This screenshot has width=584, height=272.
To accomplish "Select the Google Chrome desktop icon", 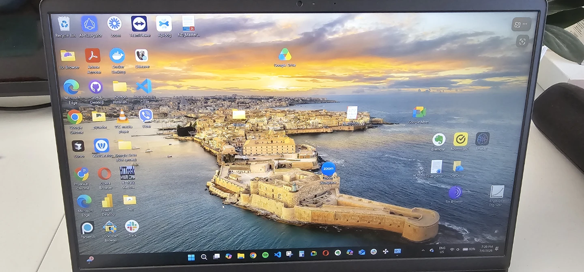I will 75,122.
